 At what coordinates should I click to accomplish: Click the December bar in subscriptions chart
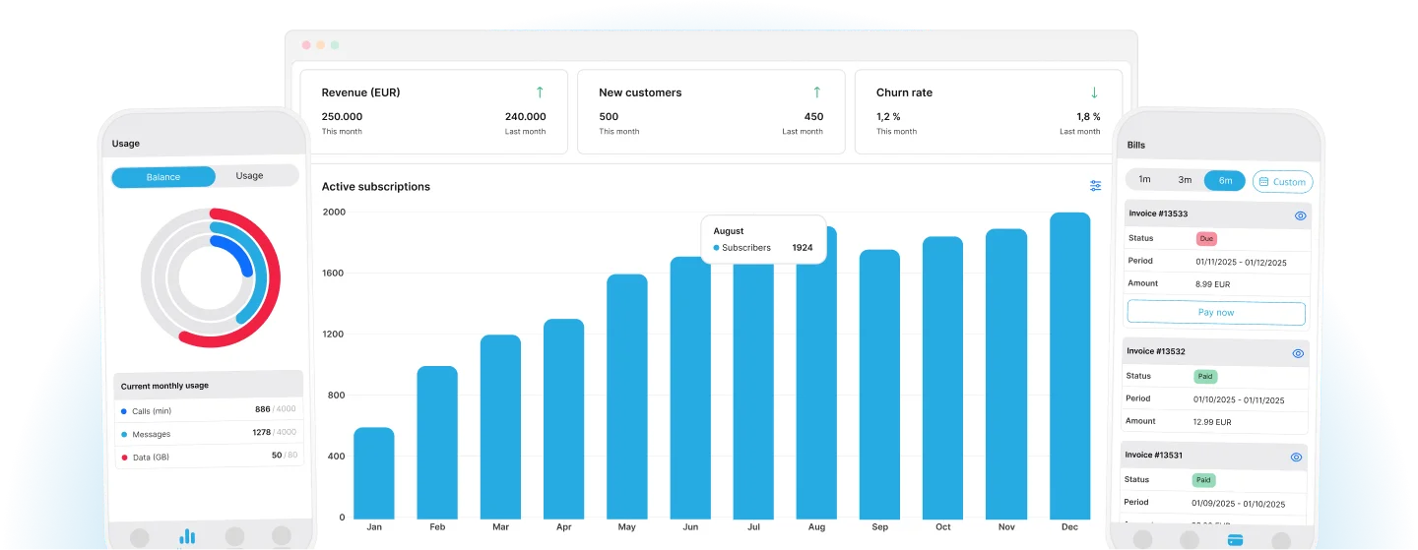click(x=1069, y=366)
